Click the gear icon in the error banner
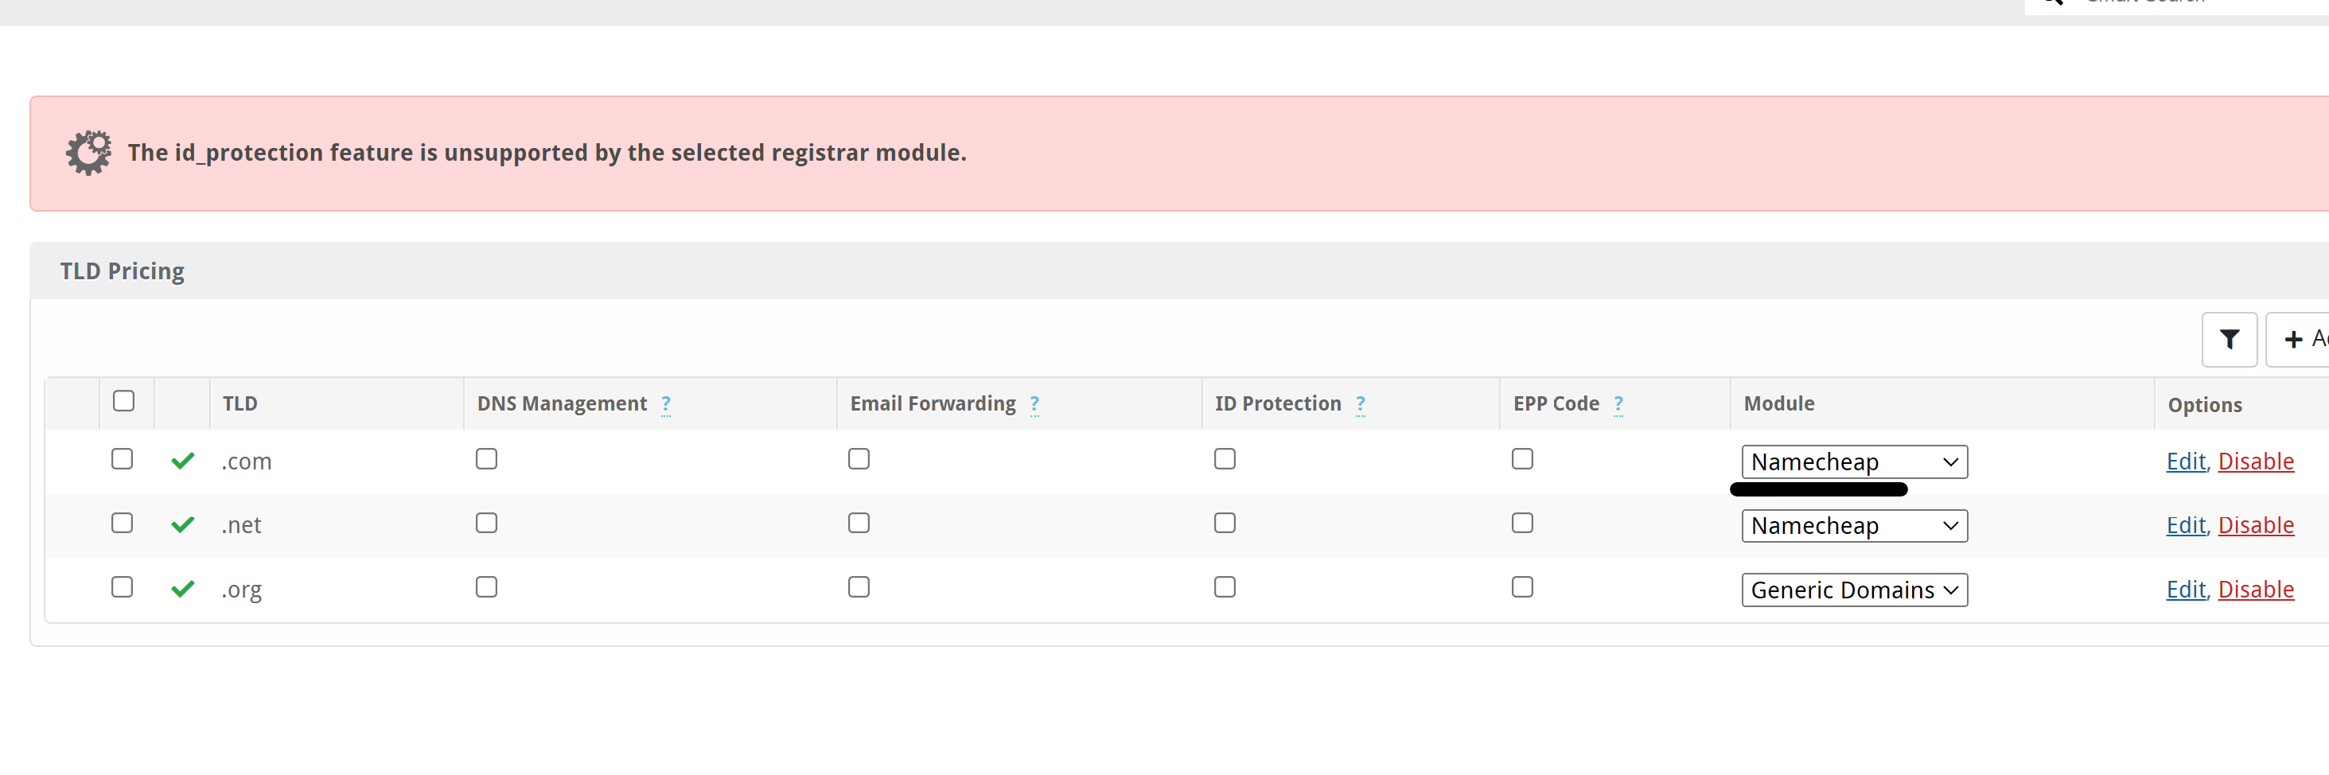The width and height of the screenshot is (2329, 775). tap(88, 153)
